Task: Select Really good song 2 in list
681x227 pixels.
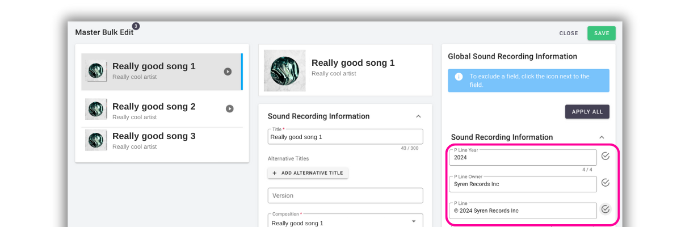Action: [x=154, y=109]
